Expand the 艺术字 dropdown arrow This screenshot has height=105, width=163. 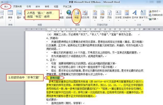click(135, 20)
